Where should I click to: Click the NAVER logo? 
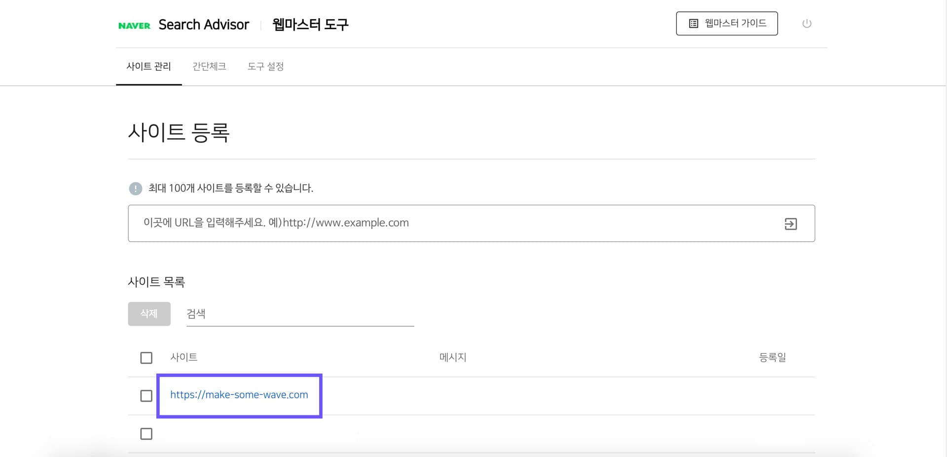pos(133,24)
